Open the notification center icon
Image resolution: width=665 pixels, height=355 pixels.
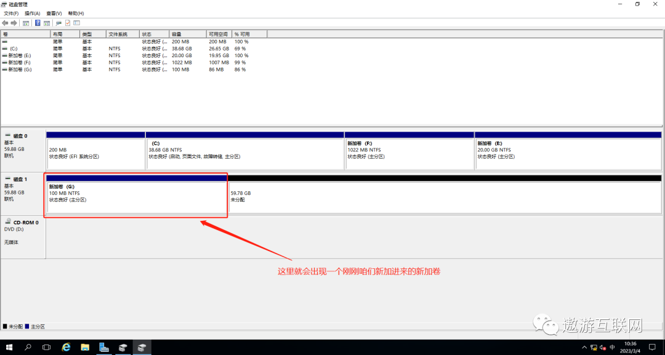[x=652, y=348]
